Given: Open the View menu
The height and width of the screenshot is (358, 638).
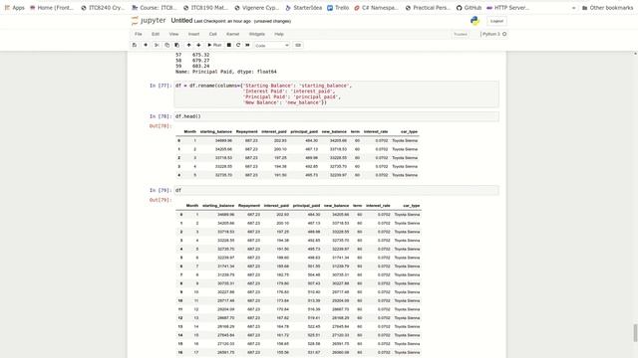Looking at the screenshot, I should pos(173,34).
